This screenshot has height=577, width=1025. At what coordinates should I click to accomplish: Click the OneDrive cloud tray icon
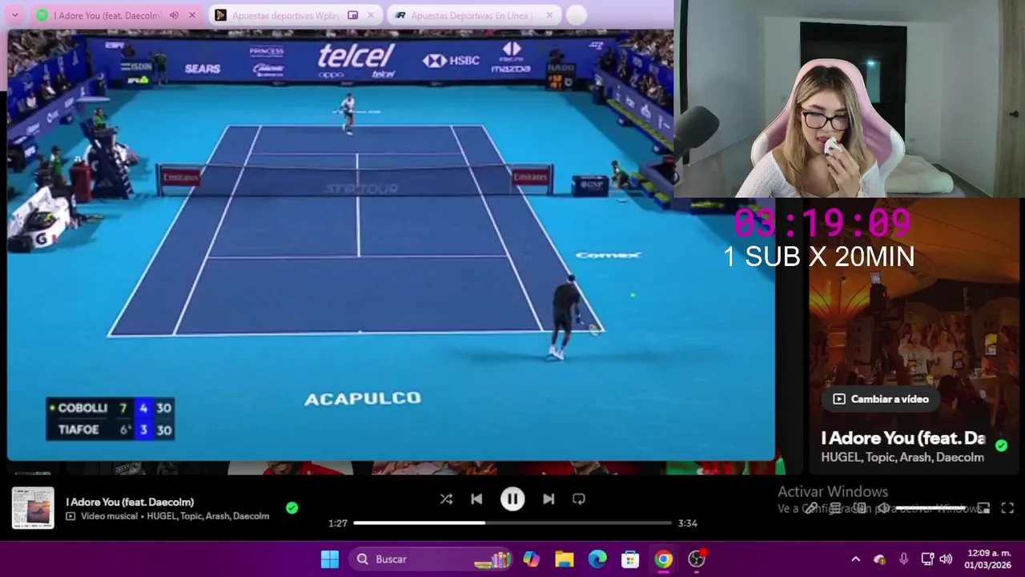880,559
